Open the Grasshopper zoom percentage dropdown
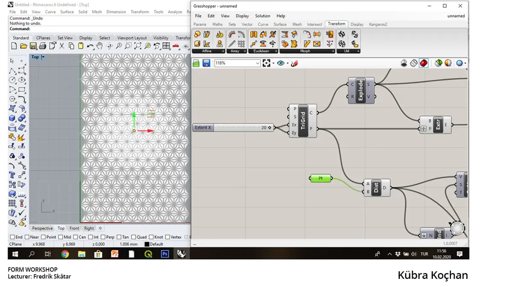 tap(257, 63)
